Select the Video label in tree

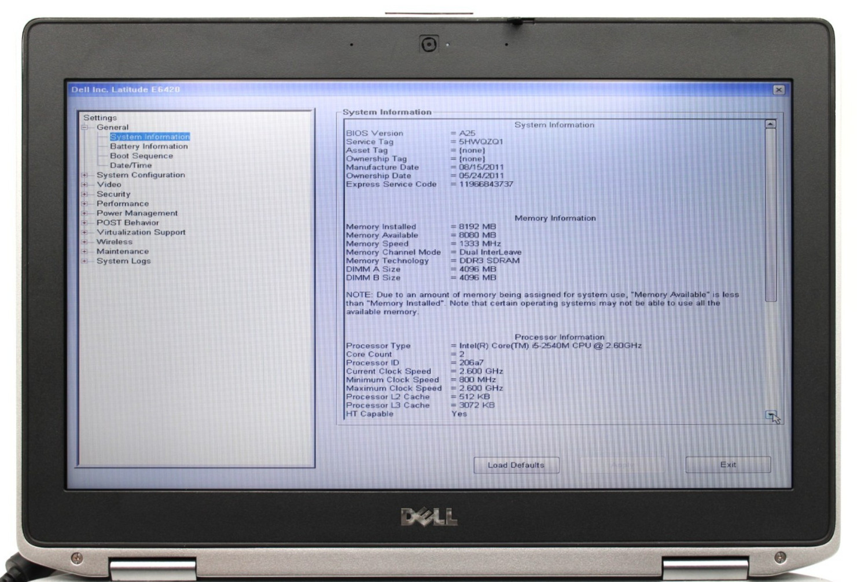109,185
